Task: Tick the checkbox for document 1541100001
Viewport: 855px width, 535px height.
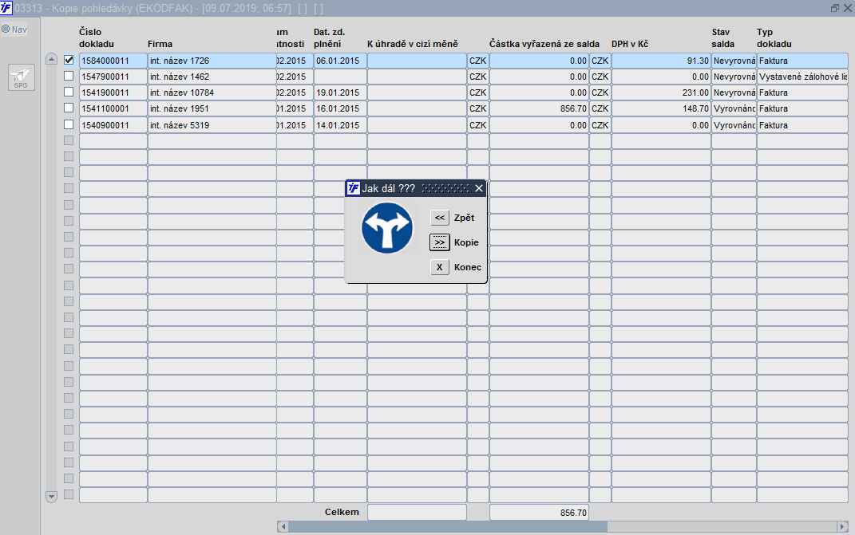Action: (69, 108)
